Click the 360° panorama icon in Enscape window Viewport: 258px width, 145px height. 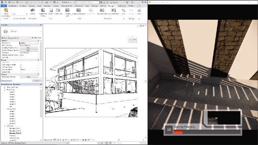pyautogui.click(x=169, y=130)
